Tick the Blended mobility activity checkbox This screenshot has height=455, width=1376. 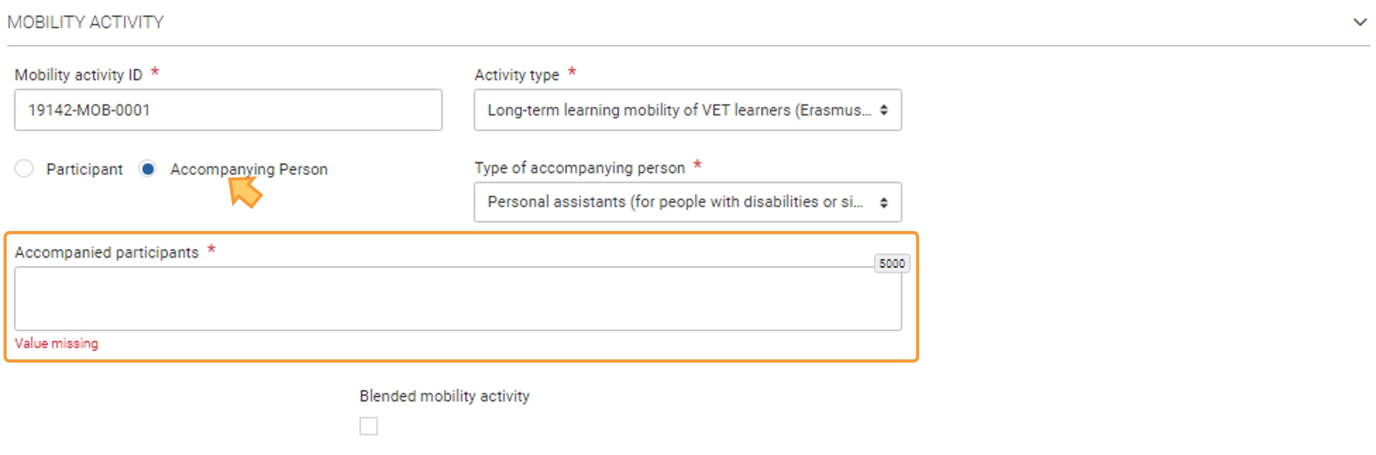(x=369, y=426)
